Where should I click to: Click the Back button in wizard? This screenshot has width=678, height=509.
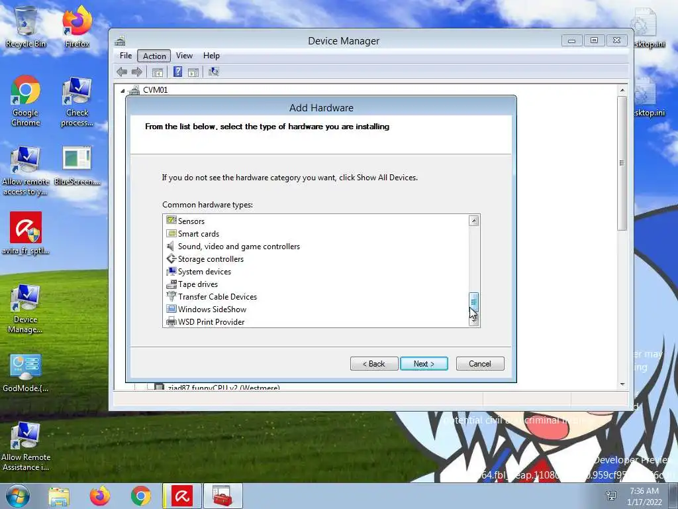pyautogui.click(x=374, y=364)
